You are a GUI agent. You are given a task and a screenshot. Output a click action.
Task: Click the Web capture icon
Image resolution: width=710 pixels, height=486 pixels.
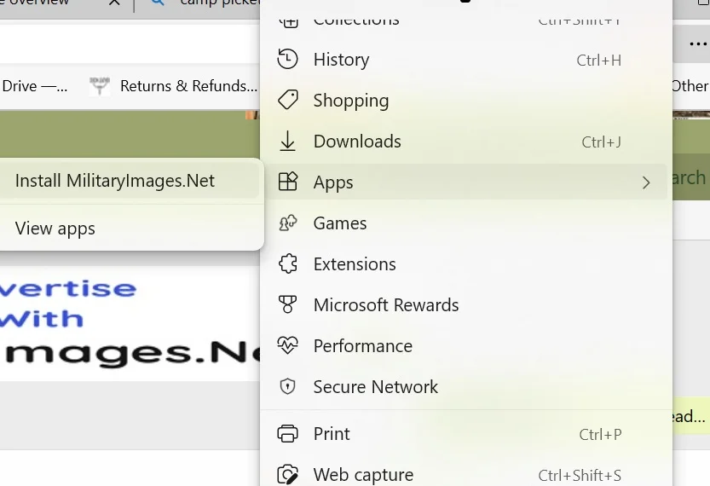pyautogui.click(x=287, y=475)
